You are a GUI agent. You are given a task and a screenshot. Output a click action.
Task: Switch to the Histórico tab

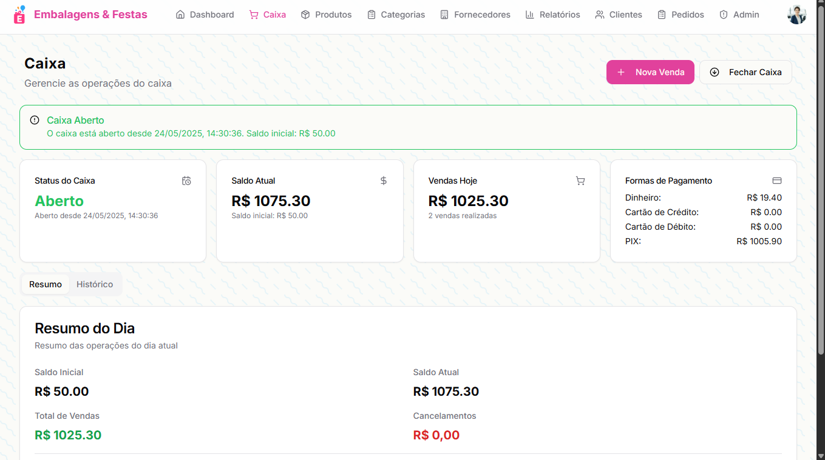coord(95,284)
